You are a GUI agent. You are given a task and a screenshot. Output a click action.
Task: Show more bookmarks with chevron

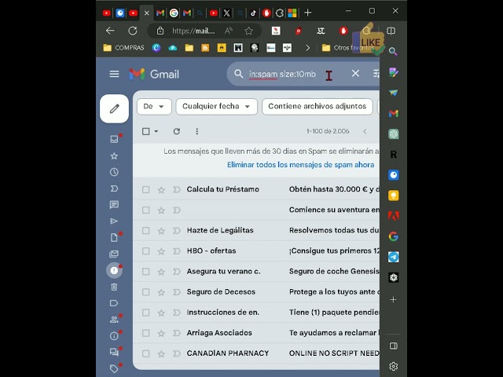[307, 48]
